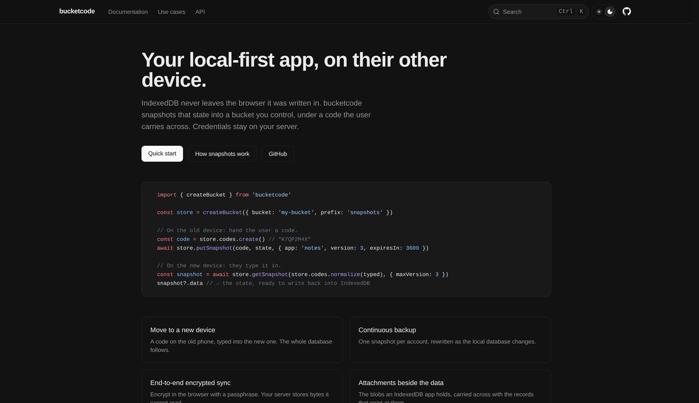Screen dimensions: 699x403
Task: Switch to light theme sun icon
Action: (599, 12)
